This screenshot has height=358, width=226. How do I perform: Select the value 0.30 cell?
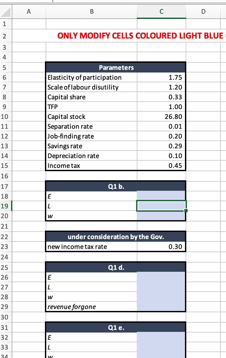point(162,247)
